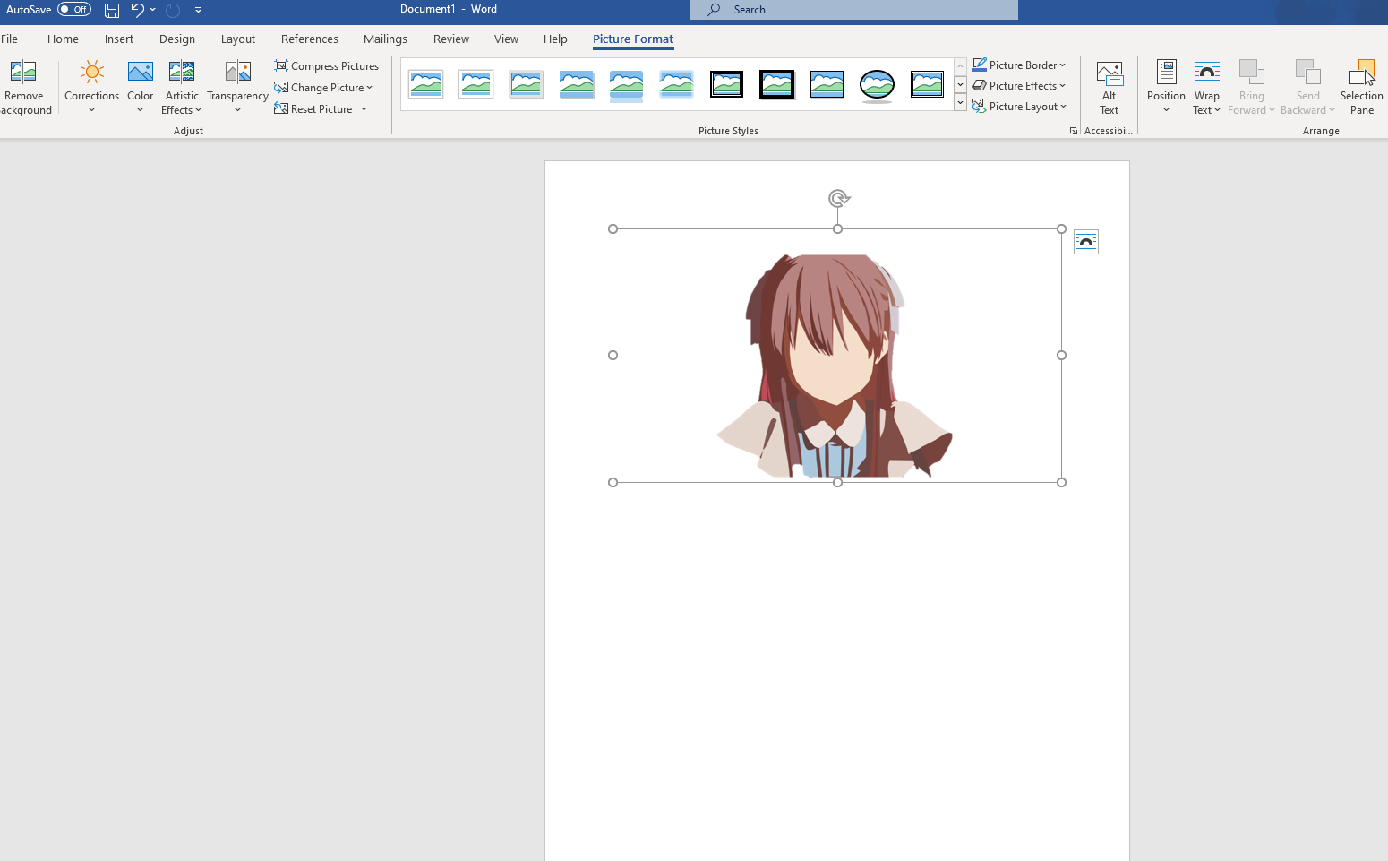Switch to the Design tab
The width and height of the screenshot is (1388, 861).
[x=176, y=39]
